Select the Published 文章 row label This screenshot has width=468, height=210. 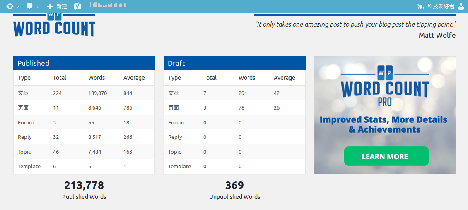(x=23, y=93)
